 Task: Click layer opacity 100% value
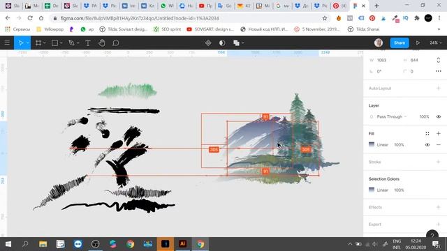pyautogui.click(x=424, y=116)
